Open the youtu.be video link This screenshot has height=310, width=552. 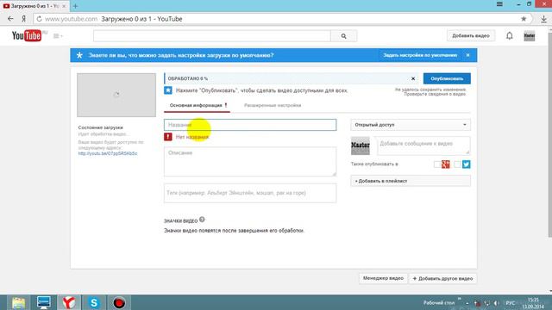108,153
